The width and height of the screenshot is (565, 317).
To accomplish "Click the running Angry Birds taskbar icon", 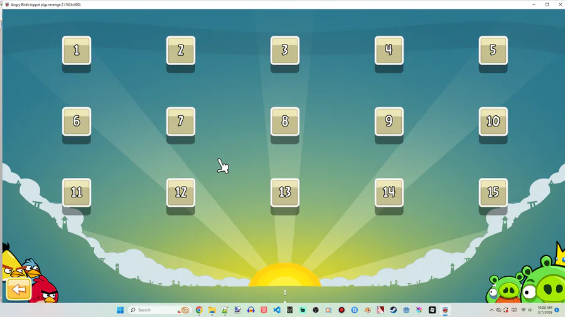I will (445, 310).
